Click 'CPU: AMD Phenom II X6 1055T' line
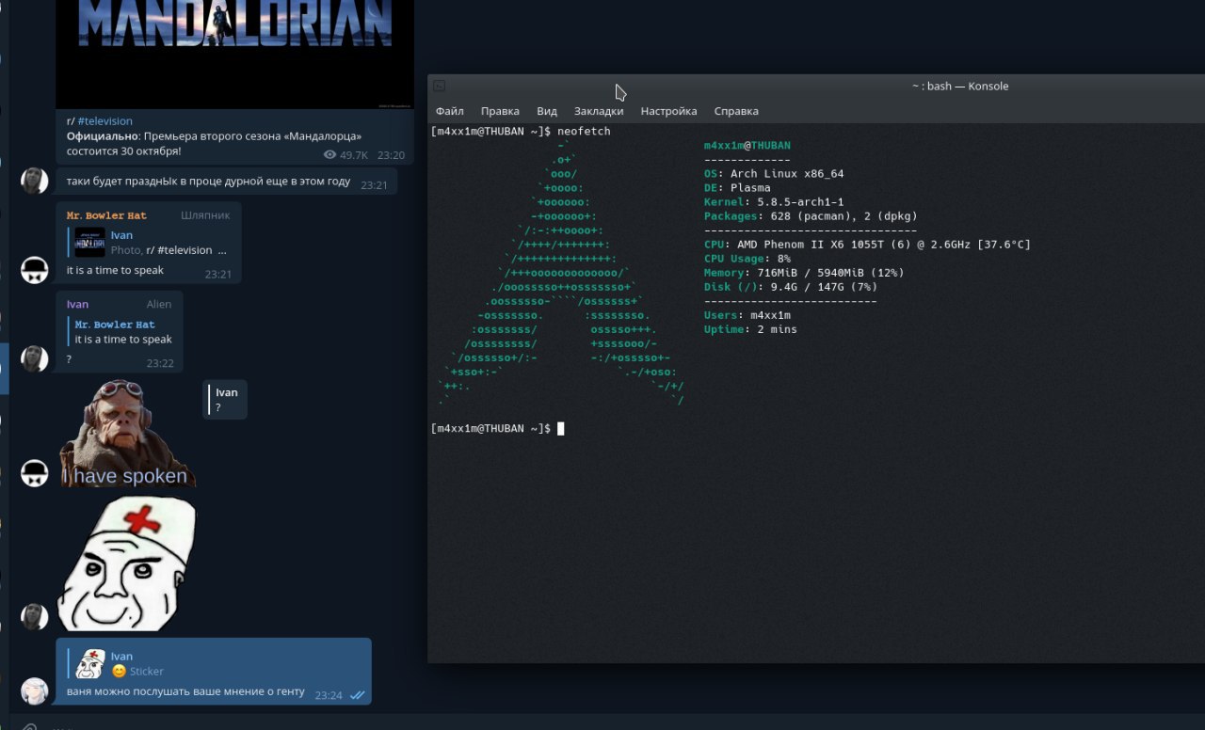Image resolution: width=1205 pixels, height=730 pixels. click(867, 245)
